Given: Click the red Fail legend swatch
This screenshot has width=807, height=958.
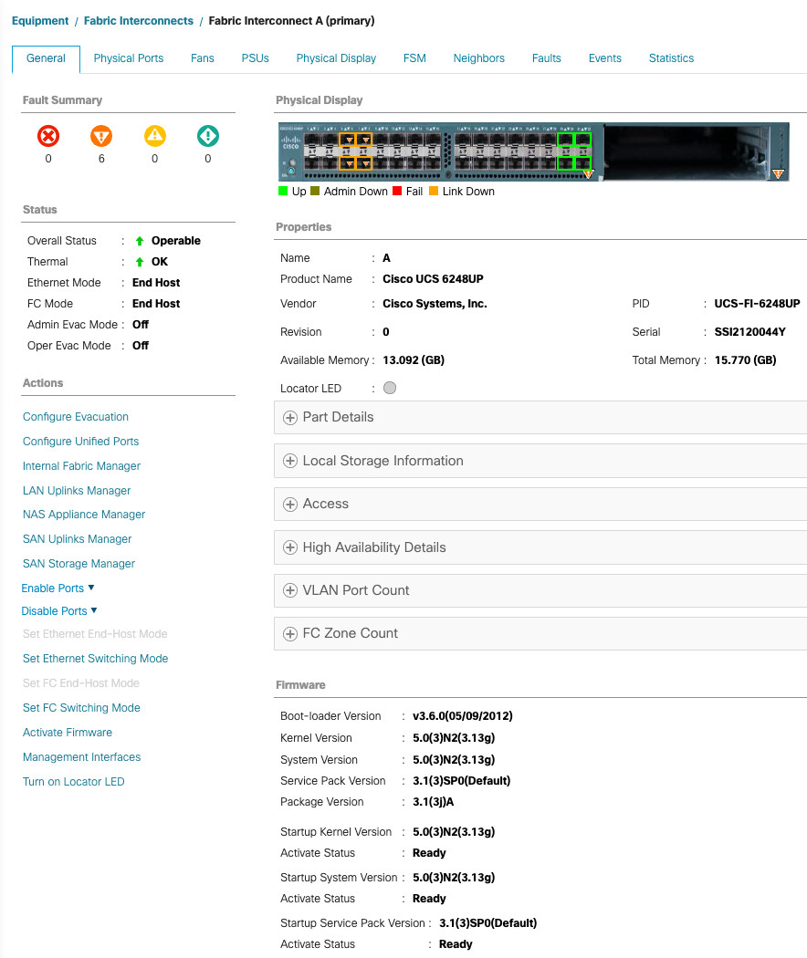Looking at the screenshot, I should point(397,192).
